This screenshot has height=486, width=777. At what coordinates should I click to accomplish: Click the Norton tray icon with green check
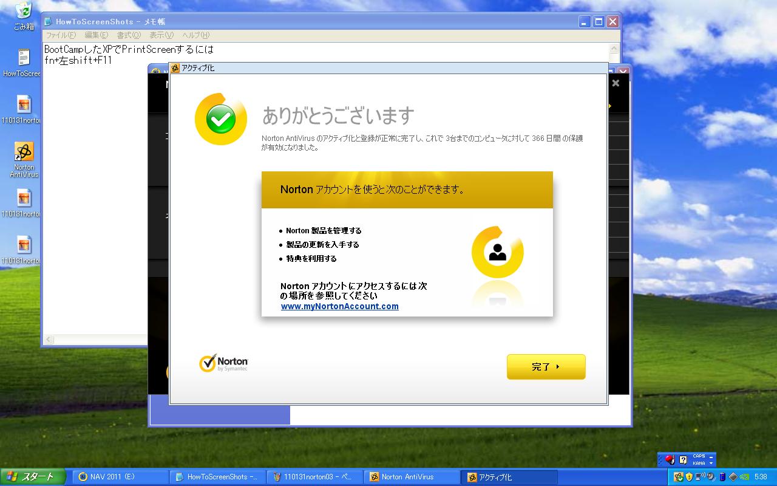pos(679,477)
